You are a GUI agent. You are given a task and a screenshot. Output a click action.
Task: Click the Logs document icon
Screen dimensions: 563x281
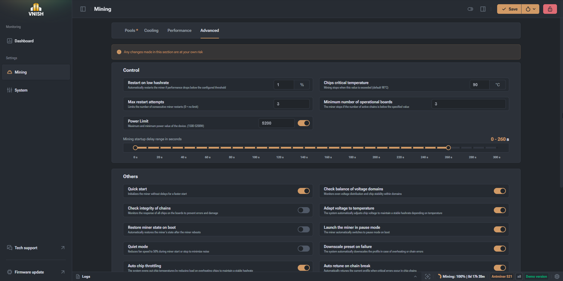pyautogui.click(x=78, y=276)
